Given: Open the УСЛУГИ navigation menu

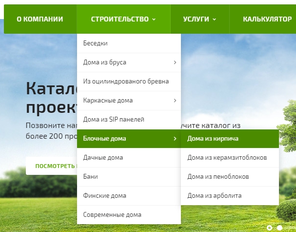Looking at the screenshot, I should [200, 19].
